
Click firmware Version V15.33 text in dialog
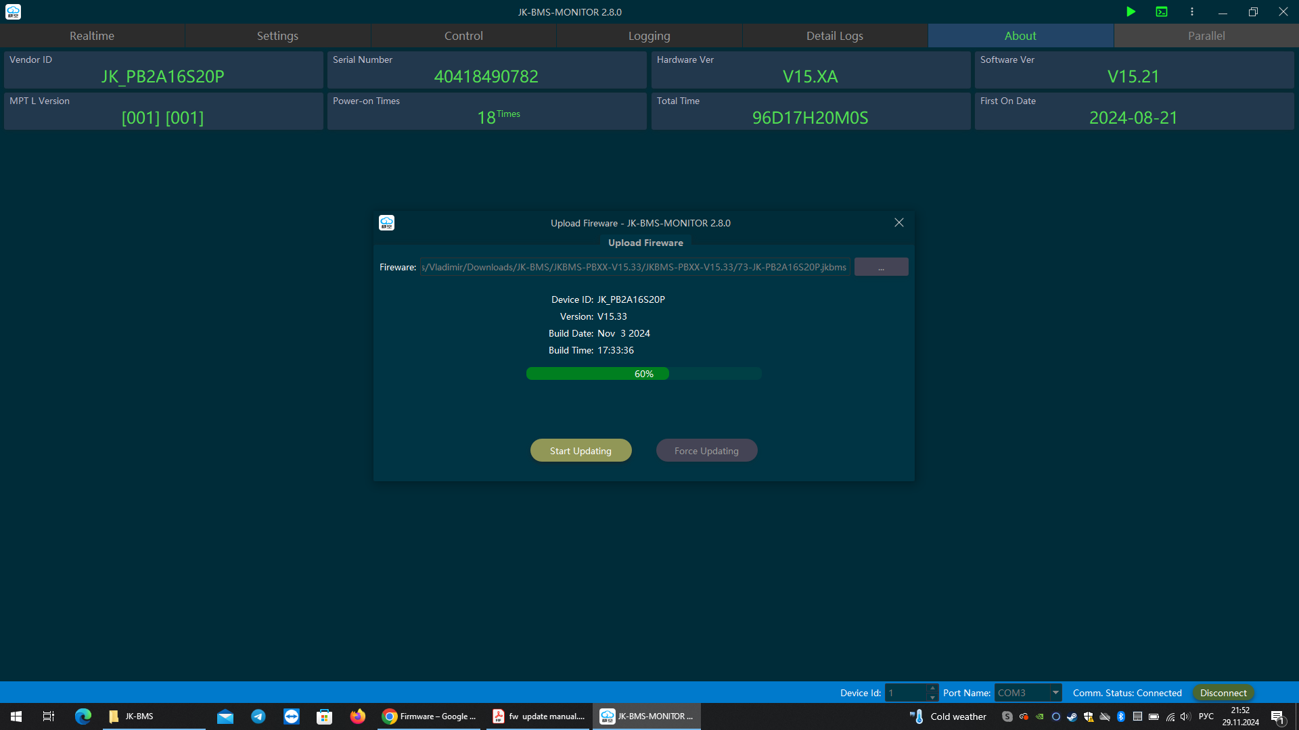612,316
